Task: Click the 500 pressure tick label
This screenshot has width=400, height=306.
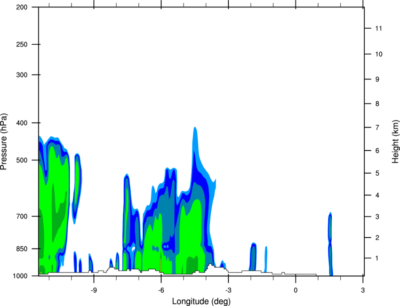Action: tap(22, 160)
